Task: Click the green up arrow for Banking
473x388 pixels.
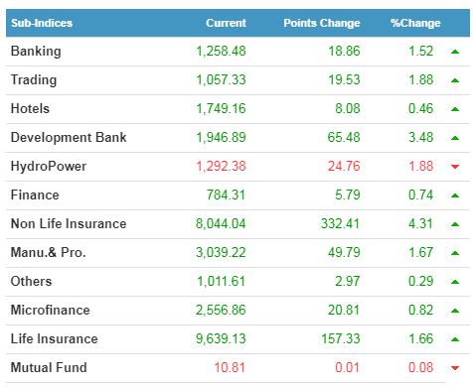Action: pyautogui.click(x=455, y=52)
